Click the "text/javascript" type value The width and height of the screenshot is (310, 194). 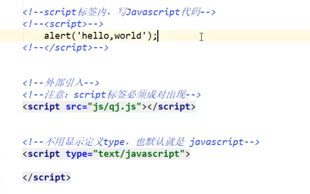point(139,154)
